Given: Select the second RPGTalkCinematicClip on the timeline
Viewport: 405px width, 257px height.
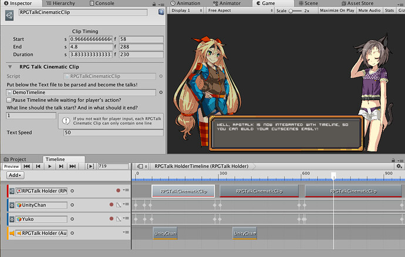Looking at the screenshot, I should tap(259, 191).
